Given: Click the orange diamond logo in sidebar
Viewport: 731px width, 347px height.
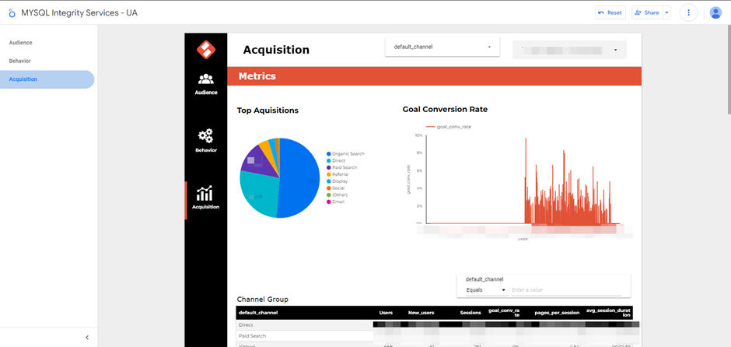Looking at the screenshot, I should tap(205, 49).
